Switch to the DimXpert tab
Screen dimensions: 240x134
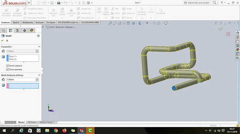click(51, 22)
